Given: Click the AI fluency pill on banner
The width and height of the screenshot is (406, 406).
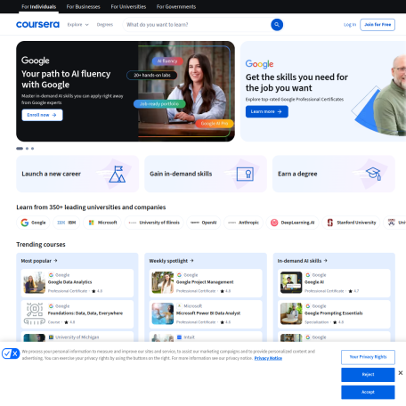Looking at the screenshot, I should coord(167,61).
